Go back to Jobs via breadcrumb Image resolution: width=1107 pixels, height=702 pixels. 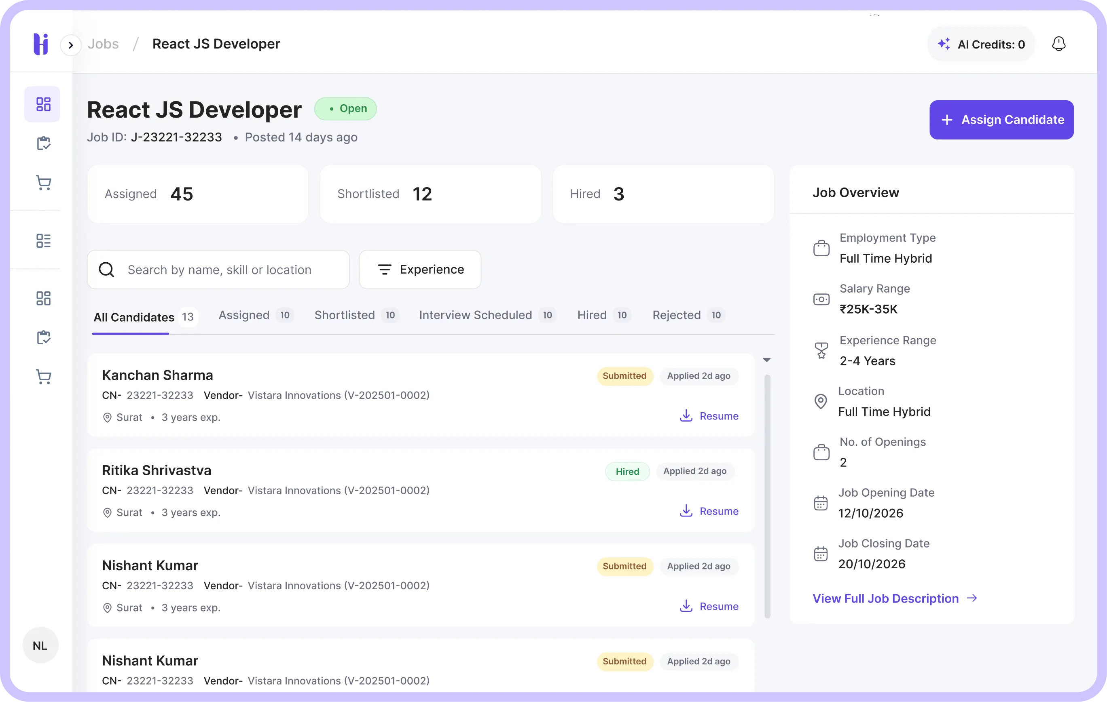[103, 44]
